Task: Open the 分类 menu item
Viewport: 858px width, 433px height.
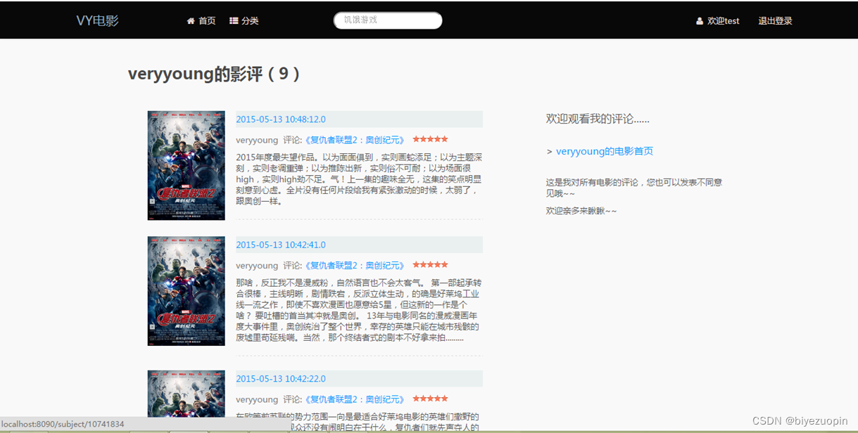Action: pos(250,21)
